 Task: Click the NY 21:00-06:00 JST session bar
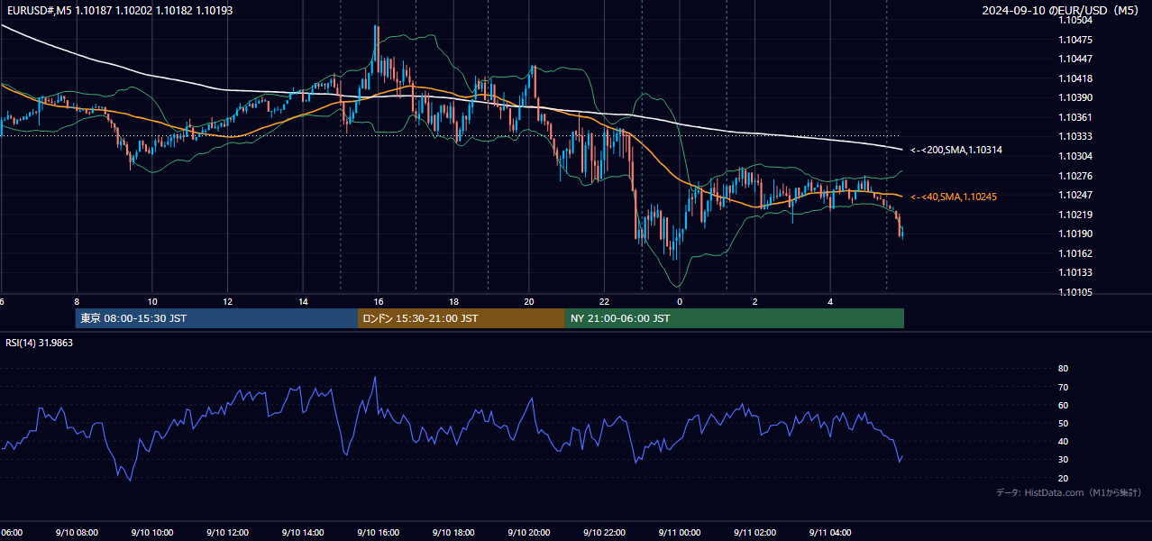click(735, 318)
